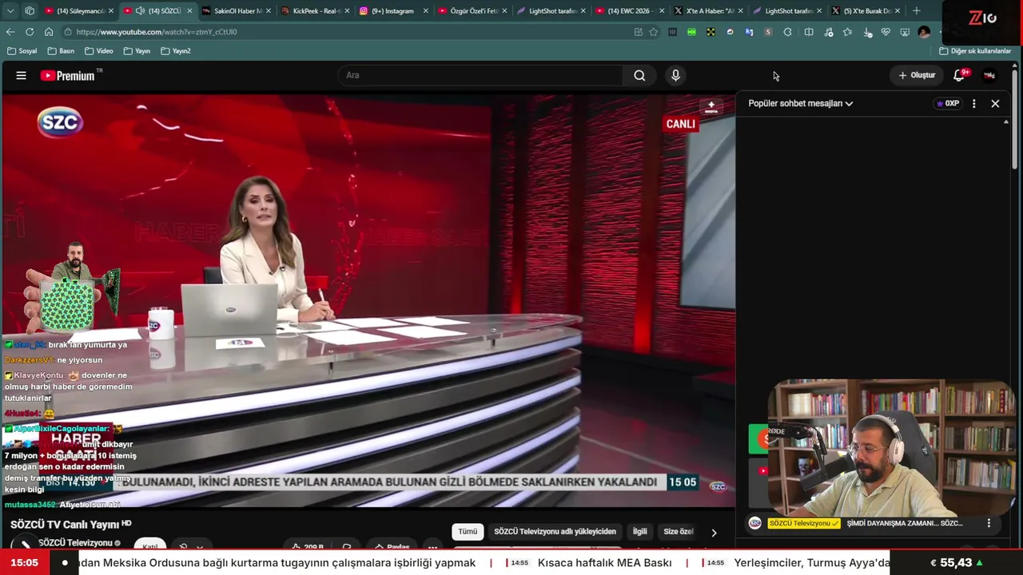Open more options on SÖZCÜ Televizyonu card
The height and width of the screenshot is (575, 1023).
[989, 523]
